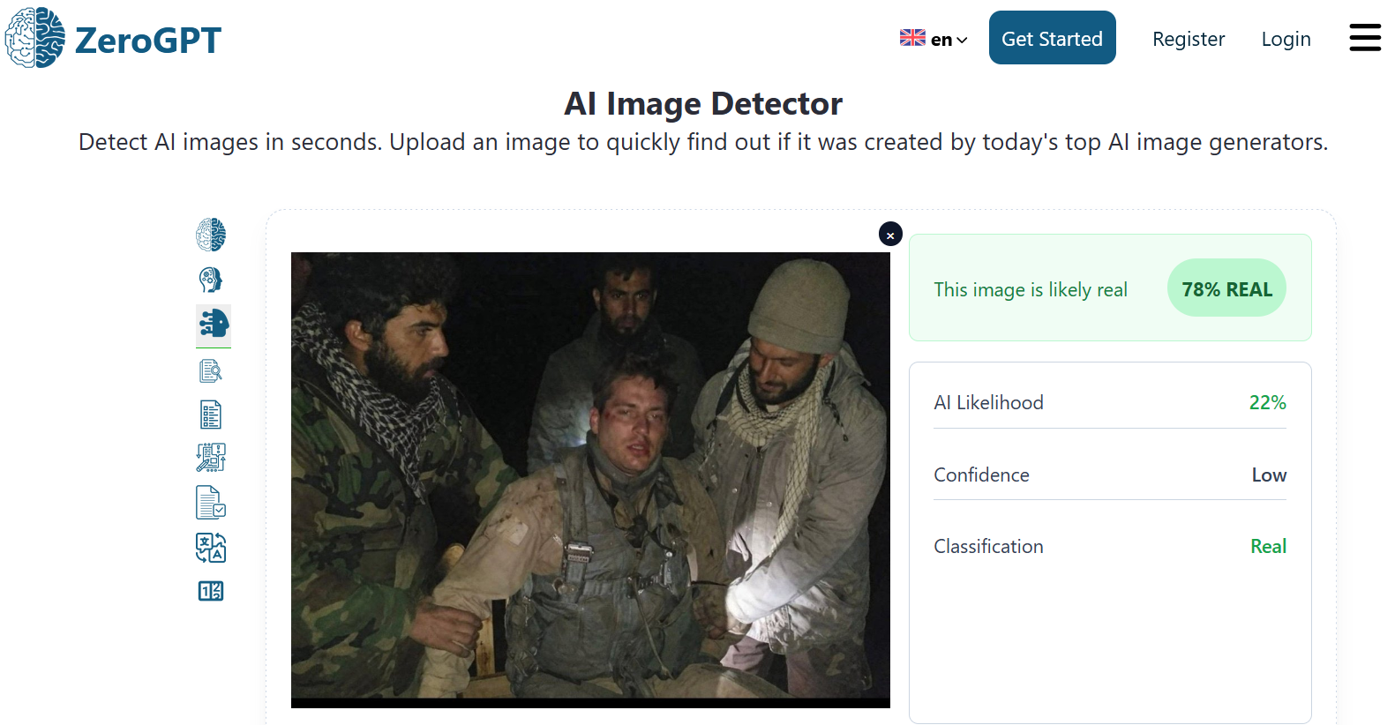Click the ZeroGPT brand name text

point(148,41)
